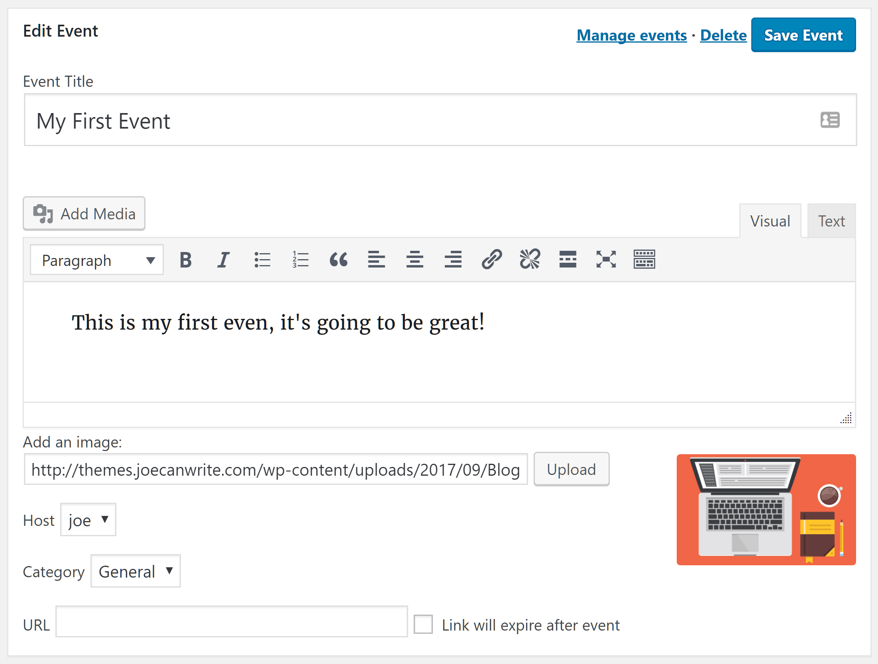Viewport: 878px width, 664px height.
Task: Switch to the Text editing tab
Action: point(831,221)
